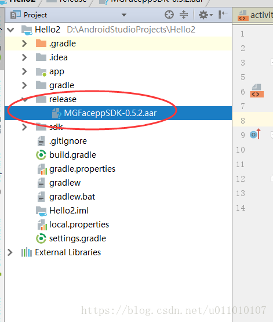The height and width of the screenshot is (322, 273).
Task: Expand the sdk folder
Action: click(x=24, y=127)
